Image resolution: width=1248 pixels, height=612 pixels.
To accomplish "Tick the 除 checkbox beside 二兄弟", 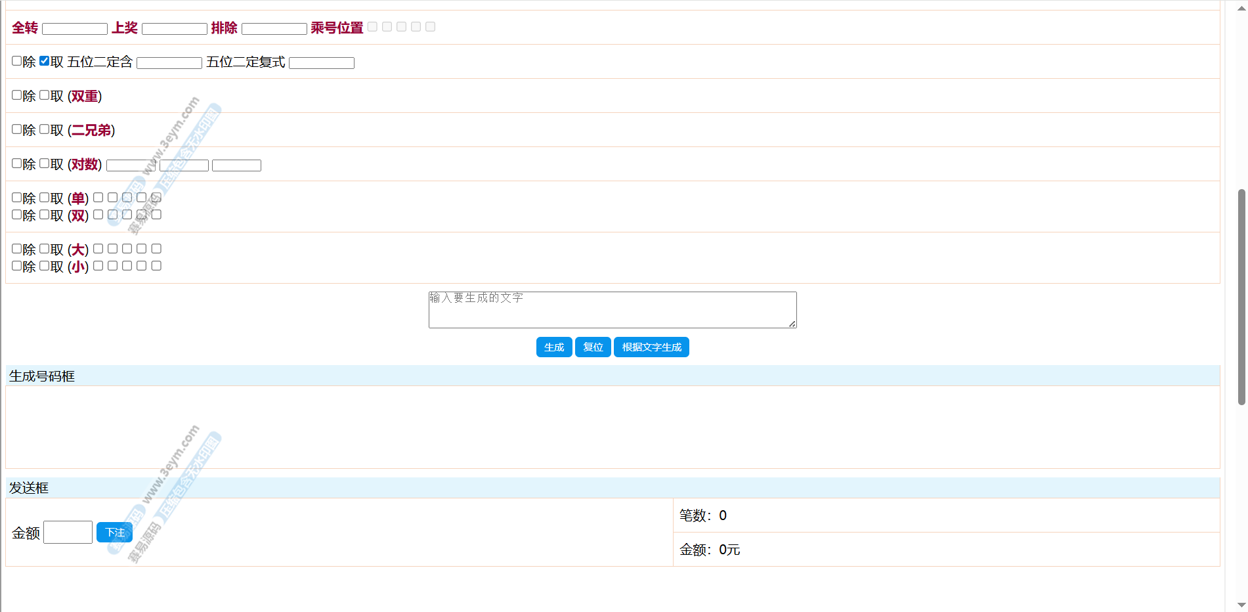I will [17, 129].
